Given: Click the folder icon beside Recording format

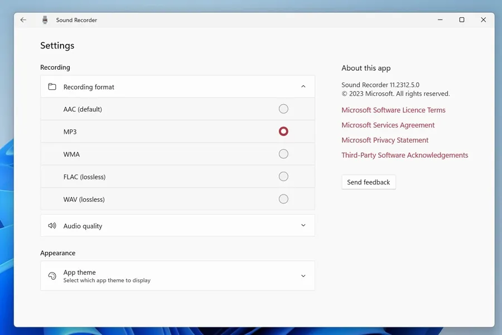Looking at the screenshot, I should [52, 87].
